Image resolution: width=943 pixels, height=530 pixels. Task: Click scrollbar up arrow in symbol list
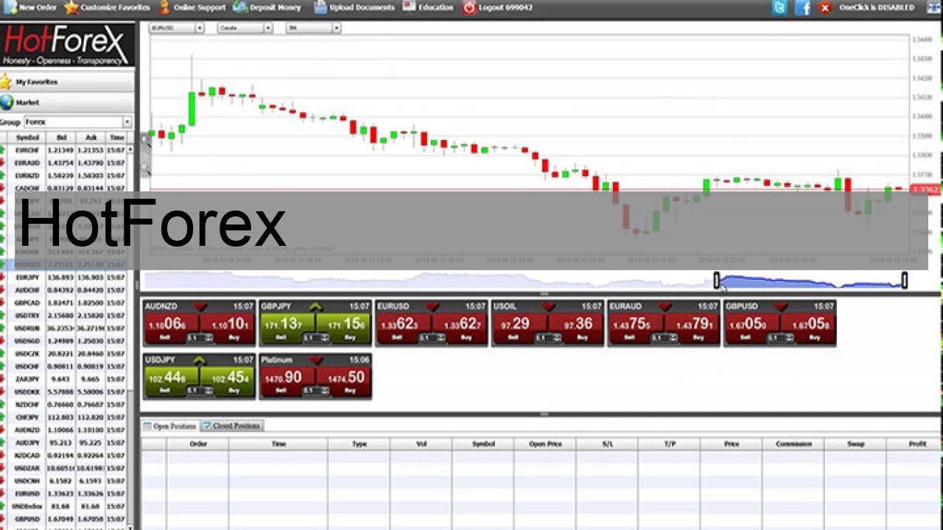click(x=131, y=149)
